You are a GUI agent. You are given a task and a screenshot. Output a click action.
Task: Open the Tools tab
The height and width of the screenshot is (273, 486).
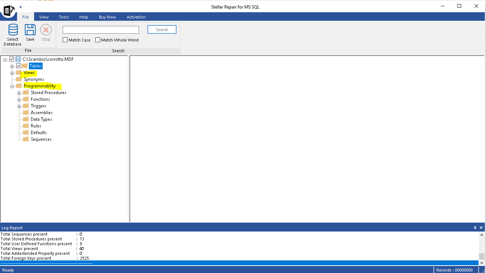(64, 17)
